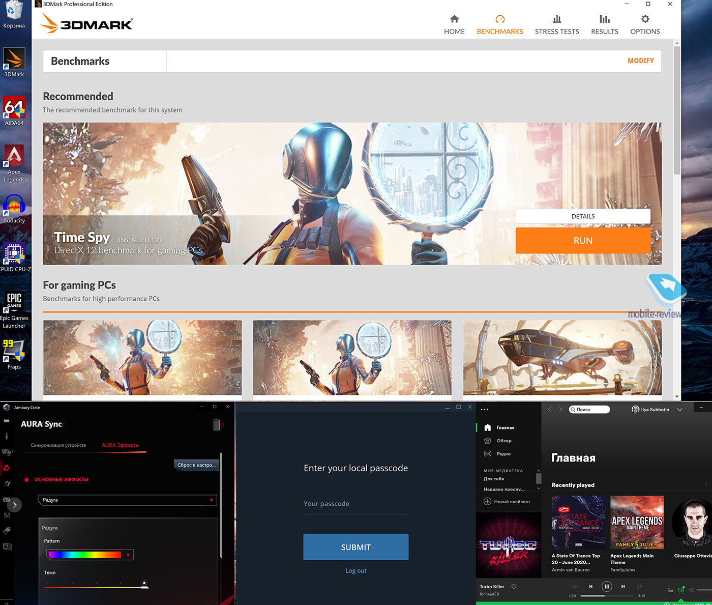
Task: Open 3DMark Options gear icon
Action: (x=645, y=19)
